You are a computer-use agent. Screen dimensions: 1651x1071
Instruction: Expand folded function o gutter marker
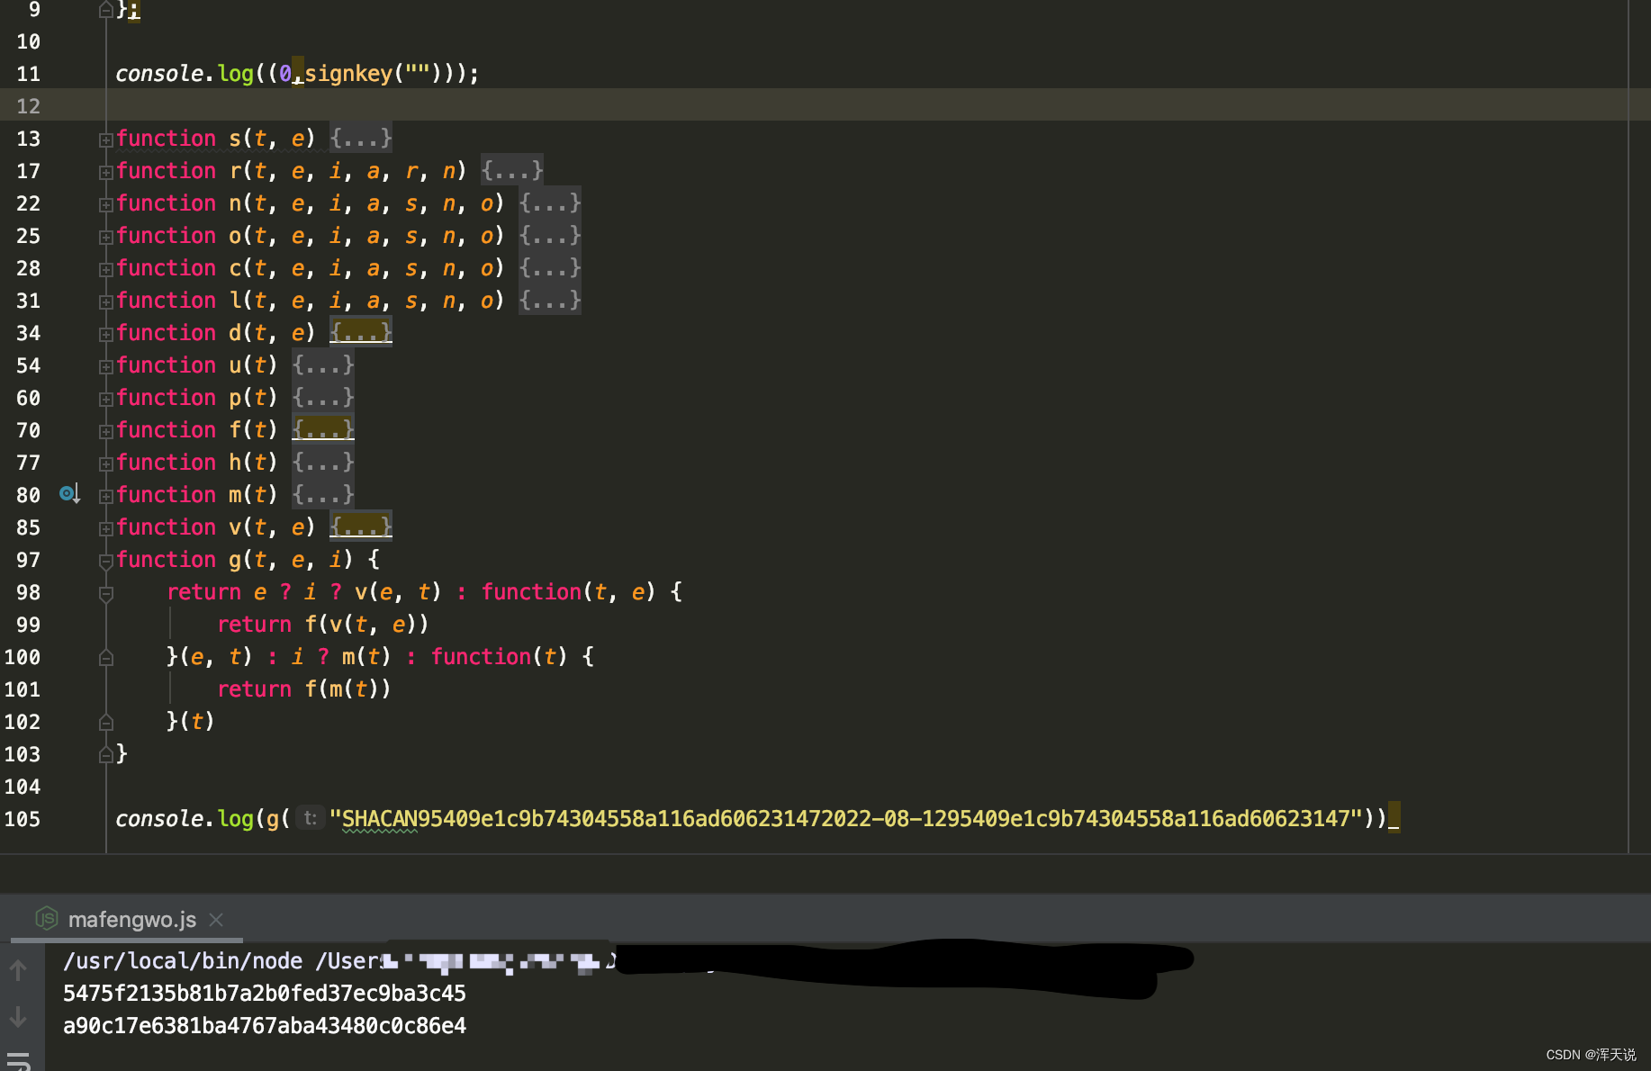105,237
